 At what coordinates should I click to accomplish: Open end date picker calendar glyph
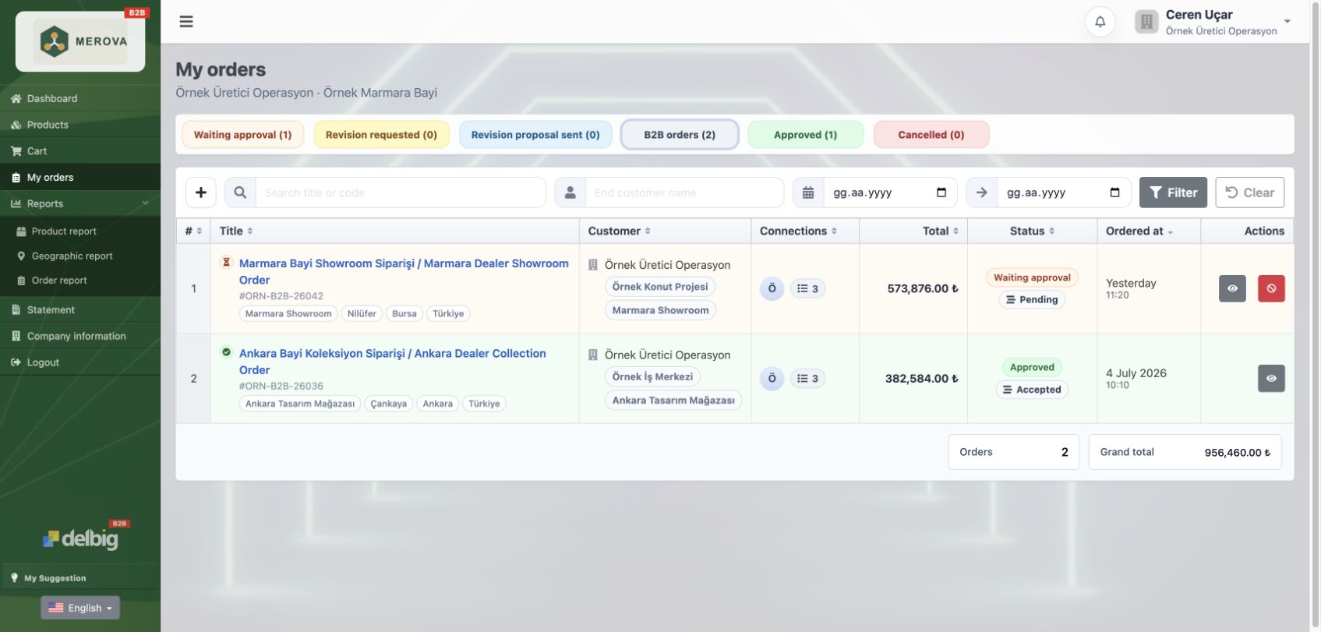pyautogui.click(x=1114, y=192)
